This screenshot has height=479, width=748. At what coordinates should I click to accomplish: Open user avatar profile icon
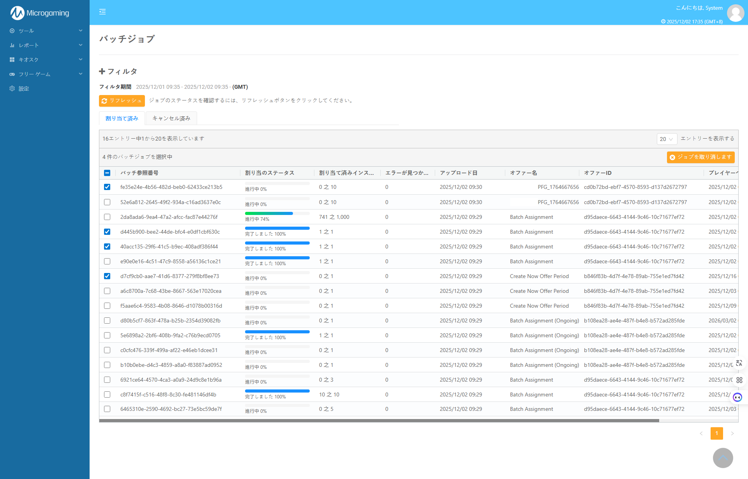pos(736,13)
